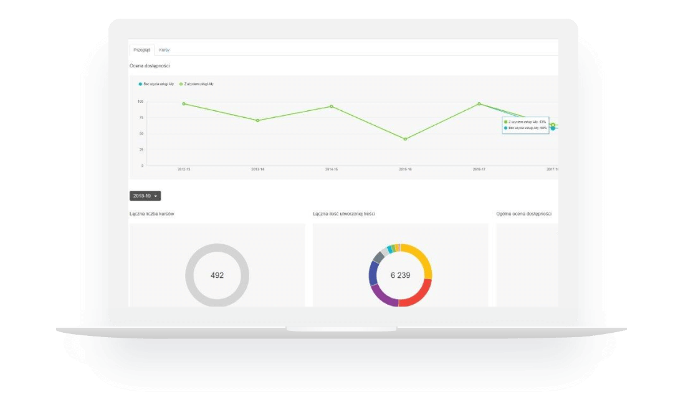Screen dimensions: 683x420
Task: Click the 492 total courses number
Action: tap(217, 275)
